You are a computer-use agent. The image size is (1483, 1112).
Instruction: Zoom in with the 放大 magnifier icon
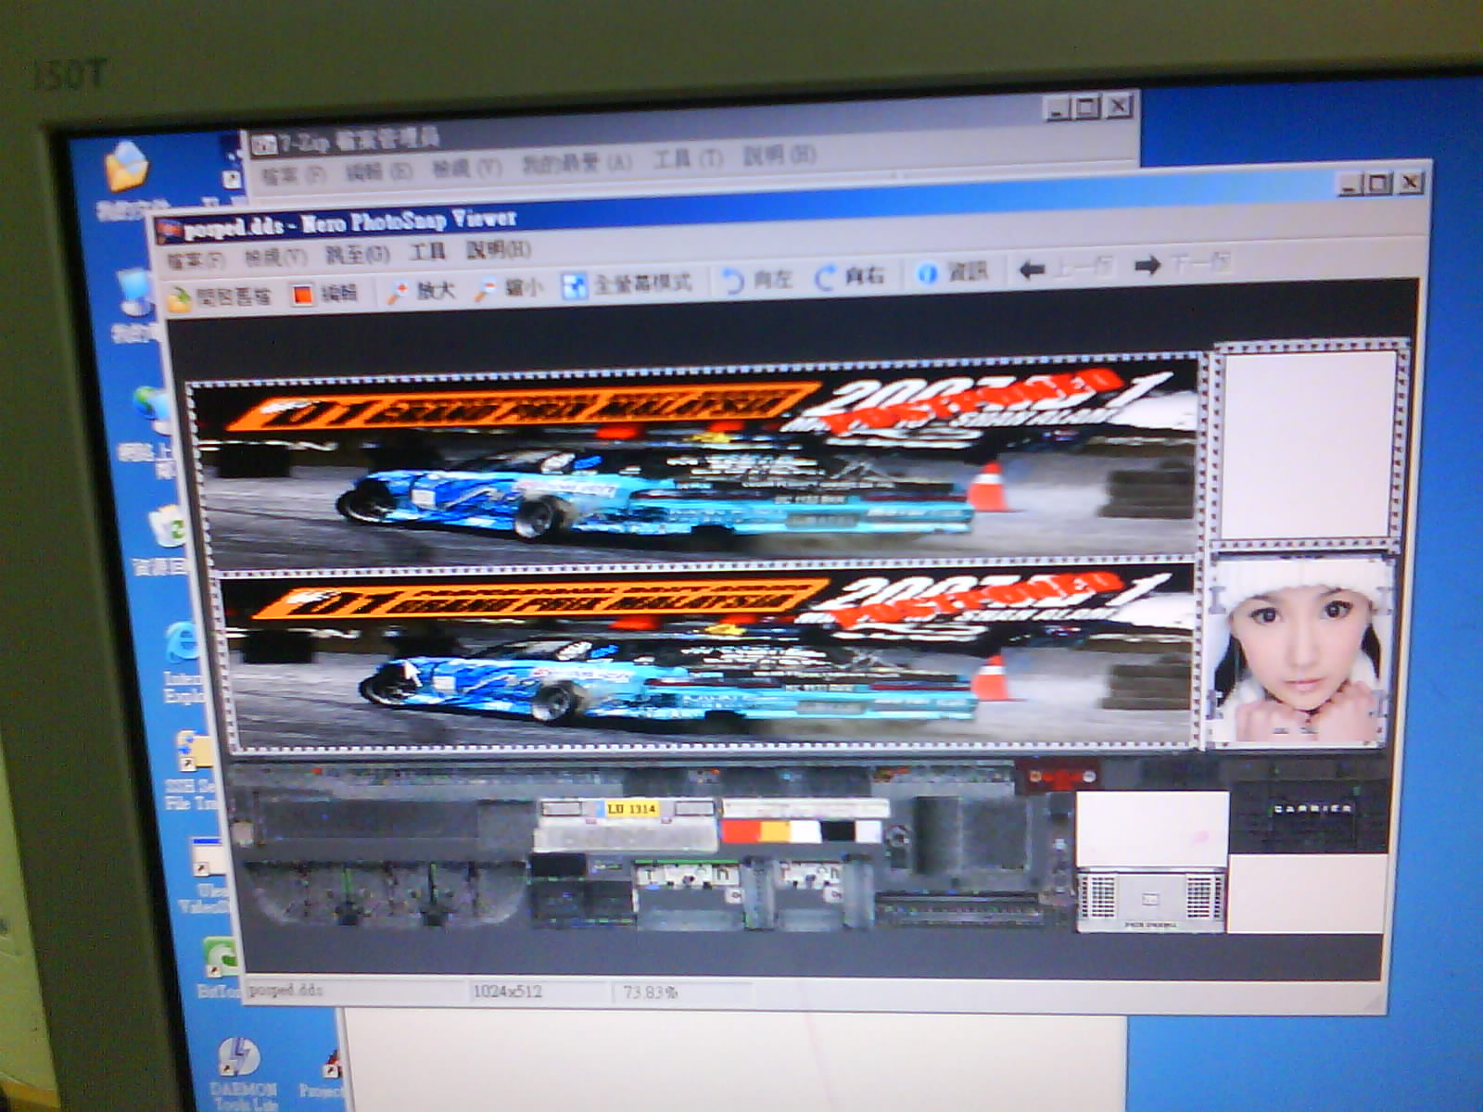[398, 292]
